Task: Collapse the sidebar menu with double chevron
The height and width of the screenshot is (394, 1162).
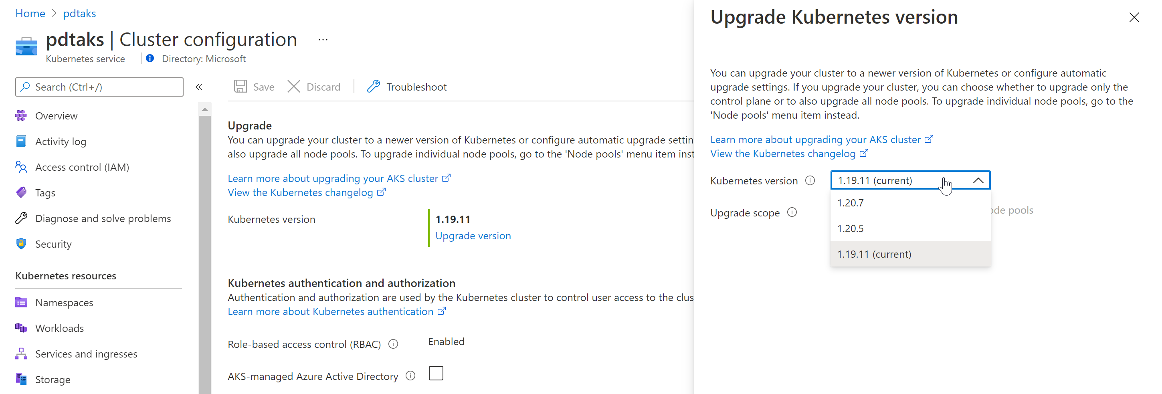Action: click(x=199, y=87)
